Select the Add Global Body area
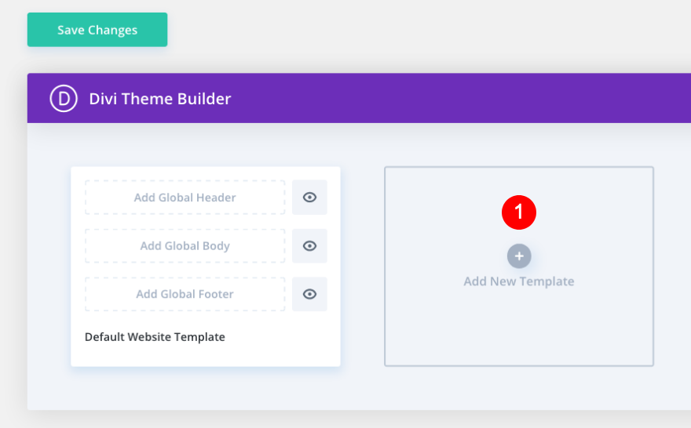This screenshot has height=428, width=691. 185,246
